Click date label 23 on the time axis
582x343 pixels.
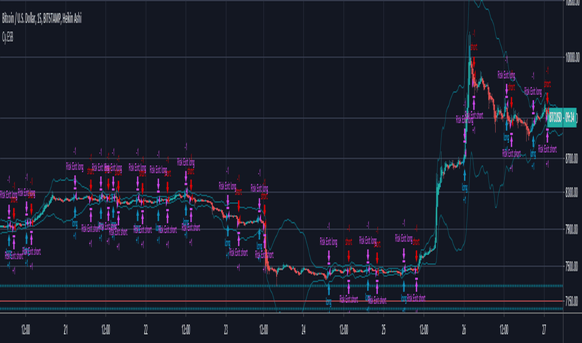coord(226,330)
